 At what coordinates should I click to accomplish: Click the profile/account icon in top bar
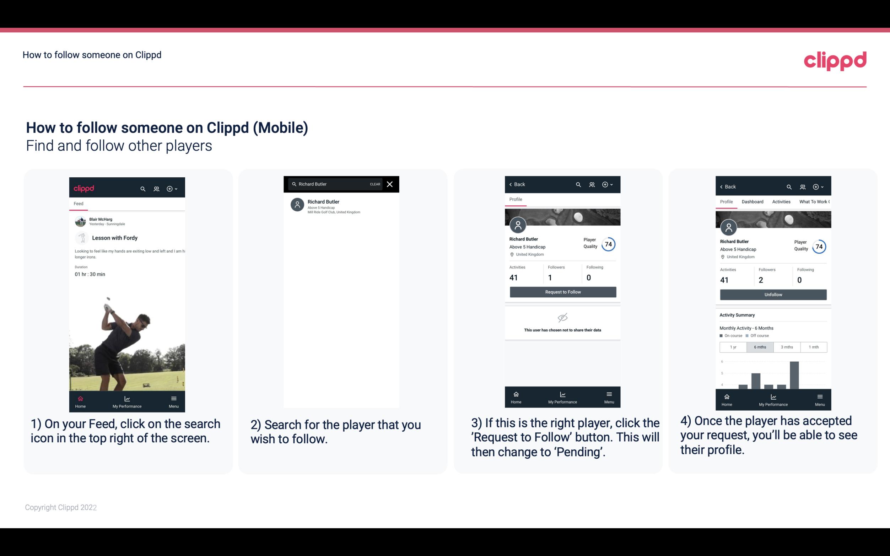[x=156, y=188]
